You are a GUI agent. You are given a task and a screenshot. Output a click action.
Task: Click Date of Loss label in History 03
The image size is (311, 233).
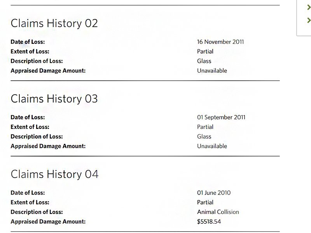coord(28,117)
